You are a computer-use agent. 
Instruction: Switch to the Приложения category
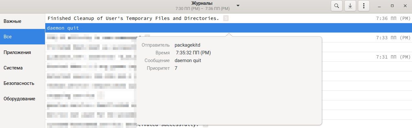[x=22, y=52]
